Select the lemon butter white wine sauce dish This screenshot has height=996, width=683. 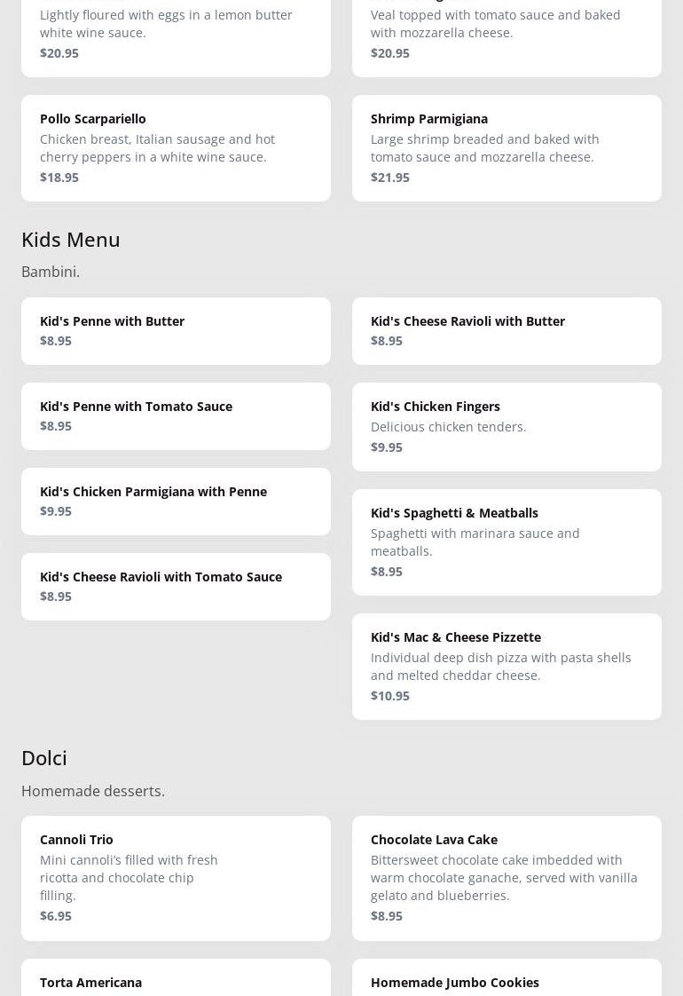(176, 34)
